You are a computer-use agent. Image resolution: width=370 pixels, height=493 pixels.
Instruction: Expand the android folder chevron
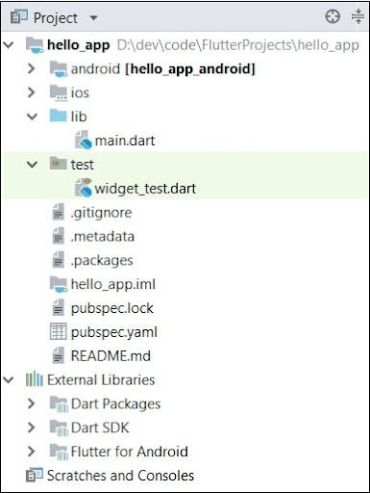[x=32, y=68]
